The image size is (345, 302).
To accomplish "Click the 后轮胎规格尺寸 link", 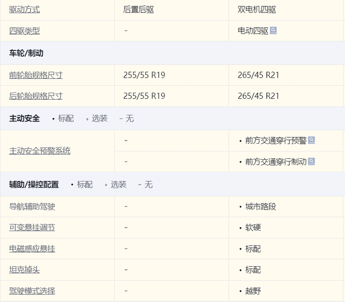I will 36,96.
